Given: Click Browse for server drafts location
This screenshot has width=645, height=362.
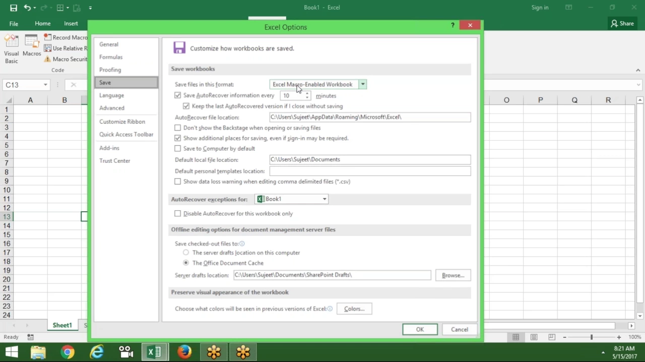Looking at the screenshot, I should click(453, 275).
